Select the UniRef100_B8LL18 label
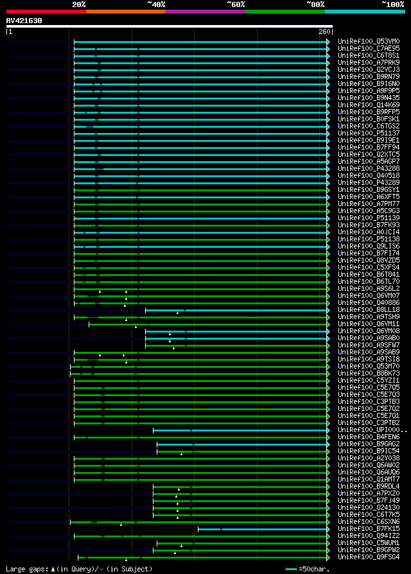 [x=369, y=310]
